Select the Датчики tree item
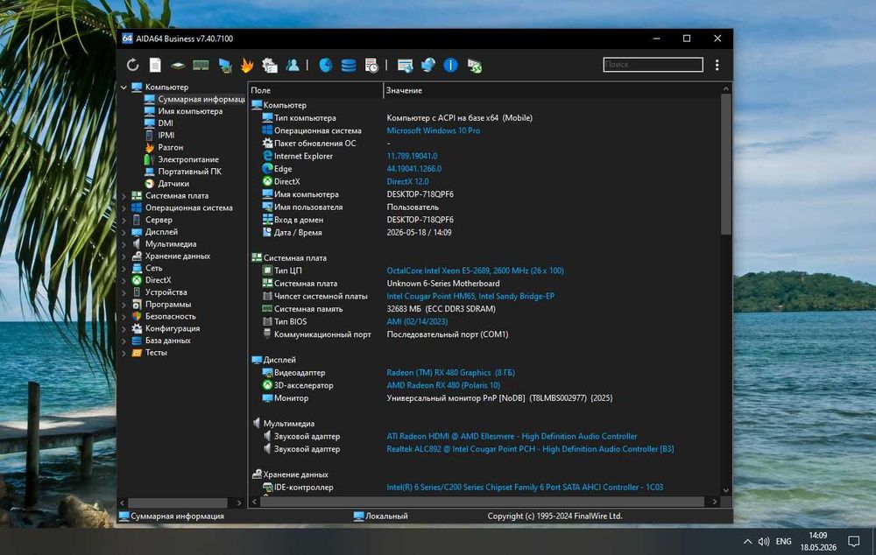This screenshot has width=876, height=555. 173,184
